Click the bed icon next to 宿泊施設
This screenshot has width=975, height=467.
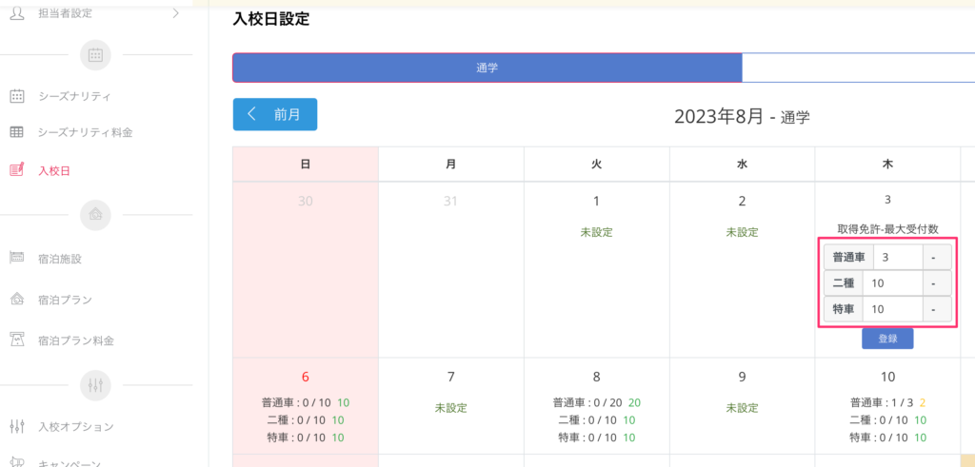tap(17, 258)
